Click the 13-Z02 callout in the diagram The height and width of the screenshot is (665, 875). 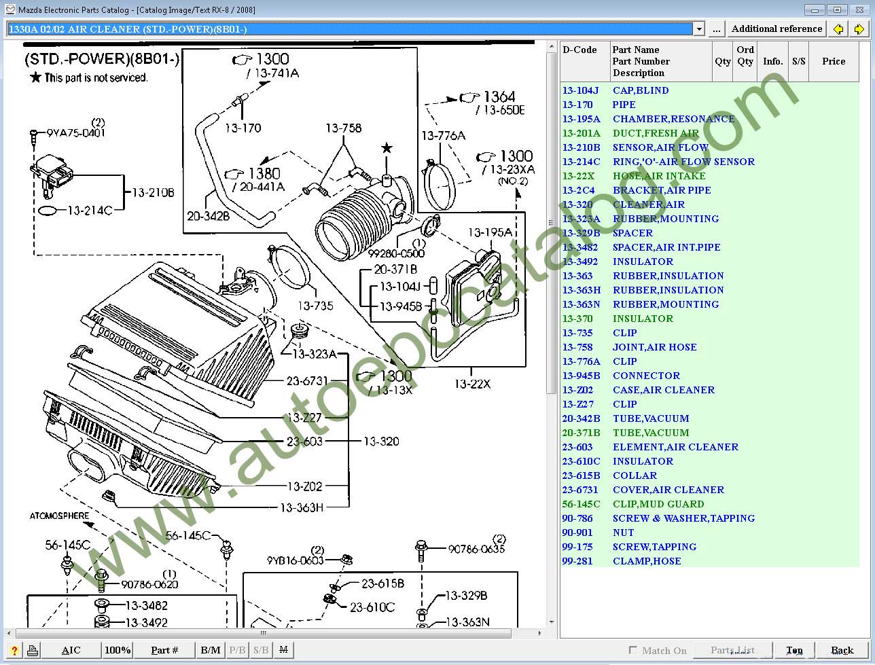(x=305, y=486)
